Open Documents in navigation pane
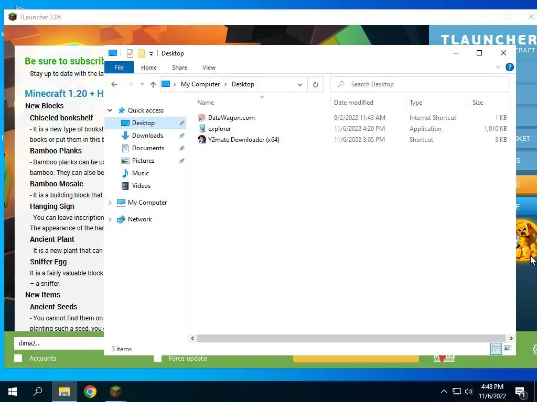 [x=148, y=148]
